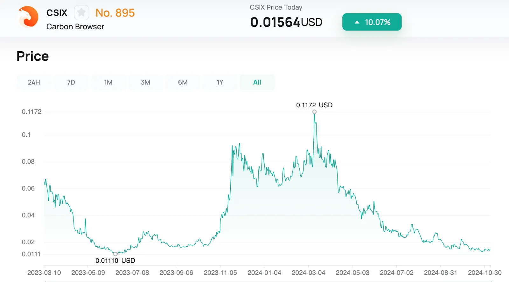The image size is (509, 282).
Task: Click the 0.0111 y-axis label
Action: (x=31, y=254)
